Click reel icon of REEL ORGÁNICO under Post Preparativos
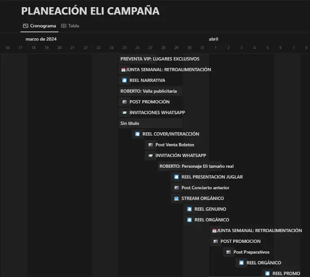The width and height of the screenshot is (310, 277). click(x=241, y=263)
